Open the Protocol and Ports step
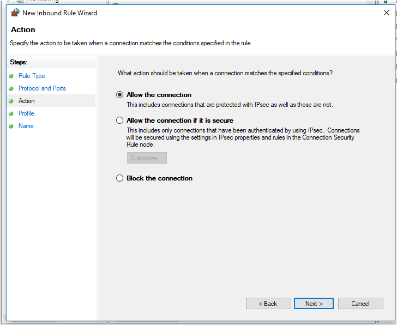Viewport: 397px width, 325px height. pyautogui.click(x=42, y=88)
